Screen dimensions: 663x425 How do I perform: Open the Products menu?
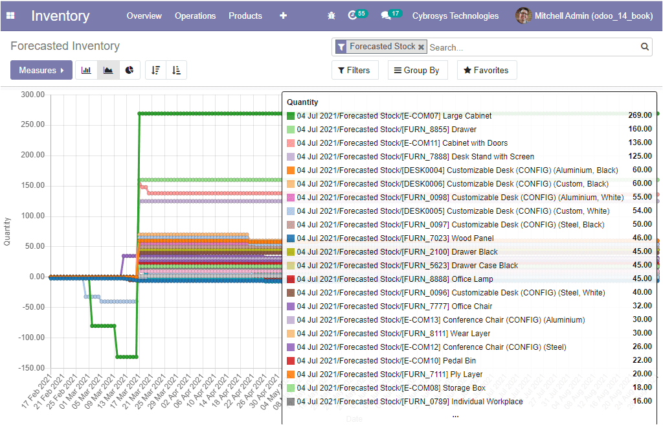point(245,16)
